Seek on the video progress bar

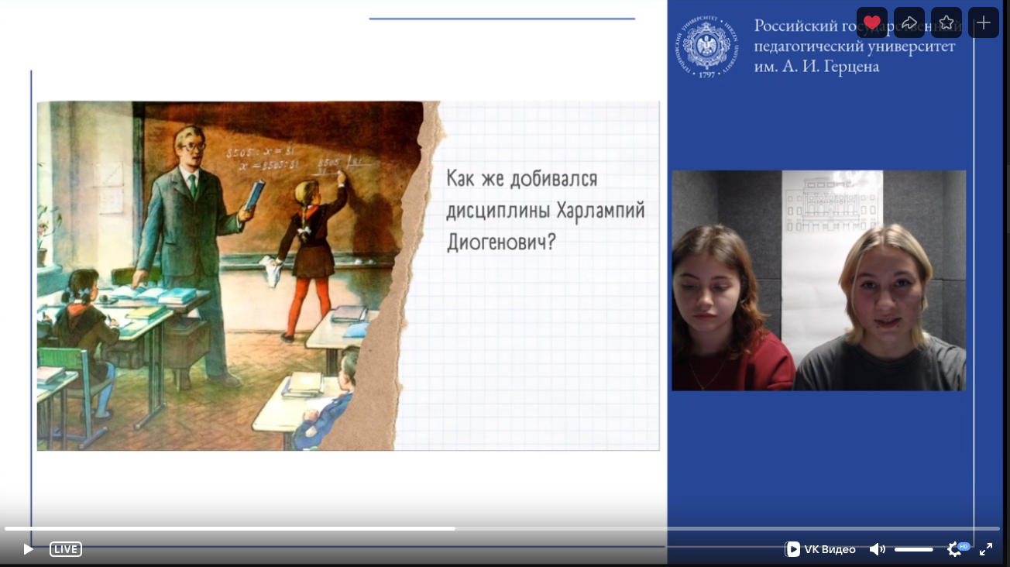502,528
